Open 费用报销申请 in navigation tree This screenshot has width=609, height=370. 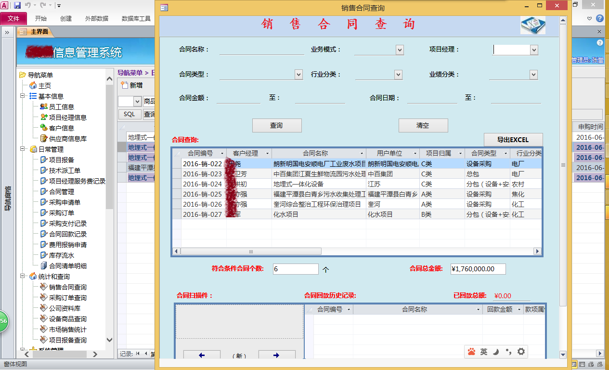tap(67, 244)
